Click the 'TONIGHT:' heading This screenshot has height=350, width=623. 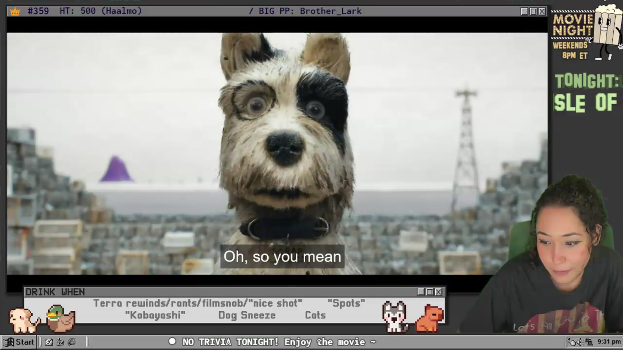[587, 81]
